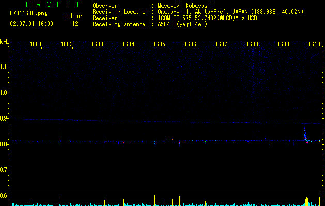Screen dimensions: 325x206
Task: Click antenna A504HB(yagi 4el) text
Action: [x=182, y=24]
